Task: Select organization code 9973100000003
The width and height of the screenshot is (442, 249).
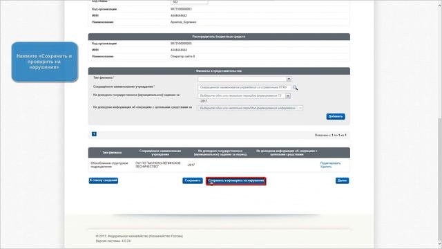Action: 181,9
